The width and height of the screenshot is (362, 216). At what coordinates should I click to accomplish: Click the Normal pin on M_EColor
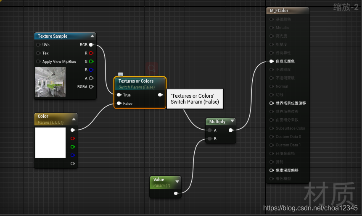pyautogui.click(x=272, y=86)
